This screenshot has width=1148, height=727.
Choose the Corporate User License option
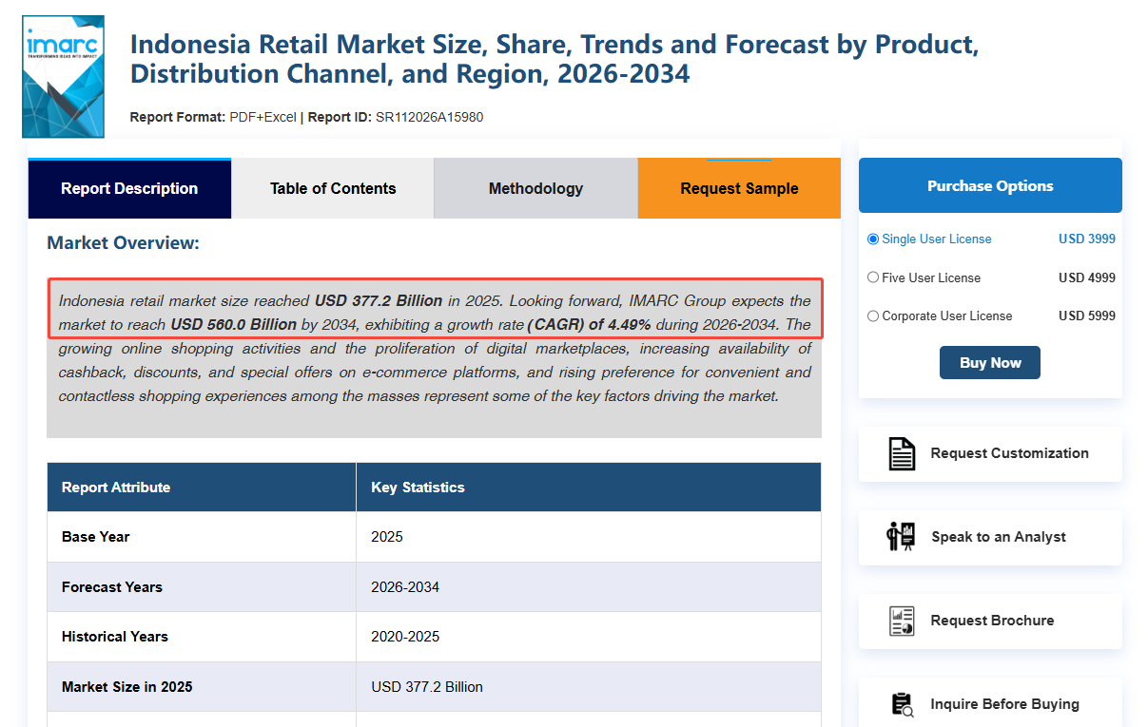(x=873, y=316)
